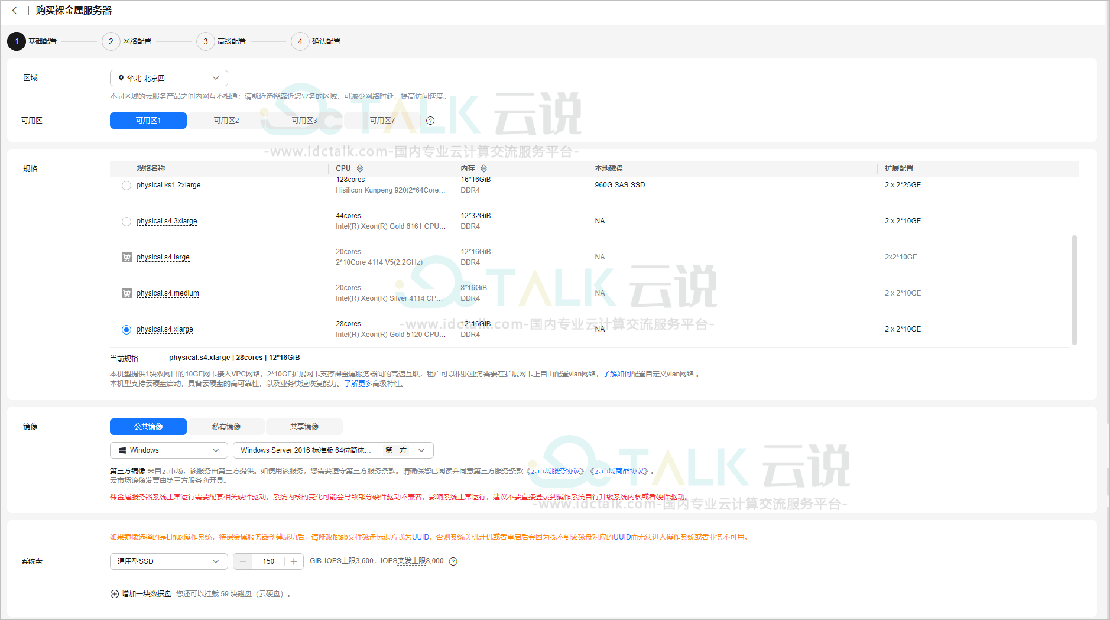Click the help icon after IOPS突发上限8,000
Image resolution: width=1110 pixels, height=620 pixels.
tap(453, 561)
